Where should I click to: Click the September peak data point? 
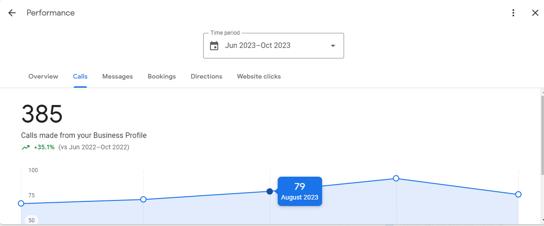coord(396,178)
